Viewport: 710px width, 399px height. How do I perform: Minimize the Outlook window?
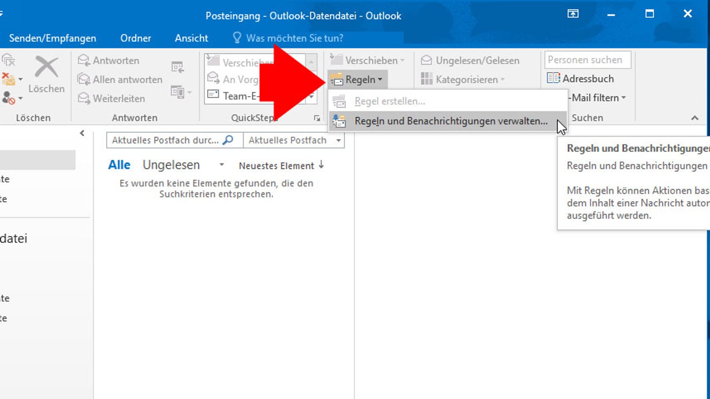point(611,14)
